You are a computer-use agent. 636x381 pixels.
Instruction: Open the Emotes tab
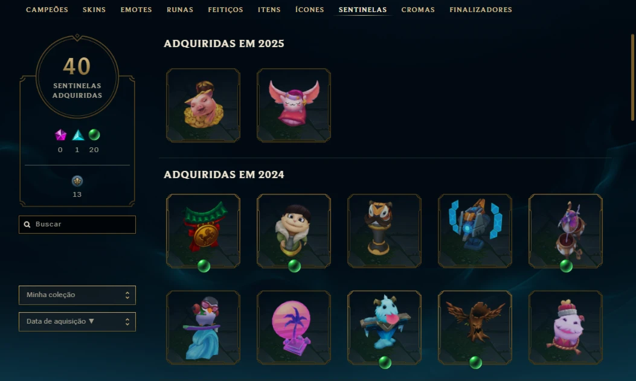tap(137, 10)
